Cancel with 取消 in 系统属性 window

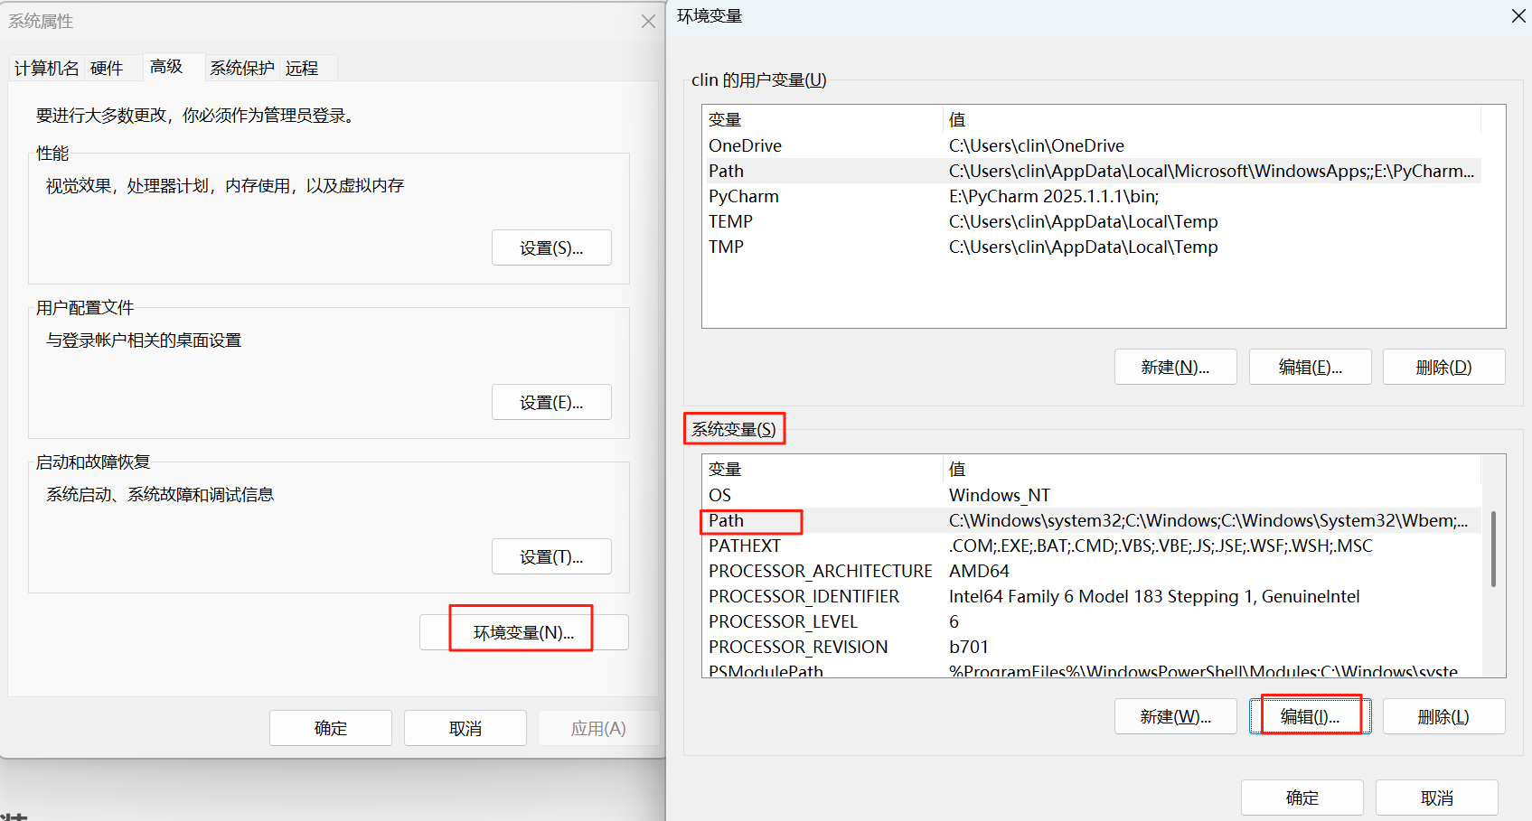465,728
